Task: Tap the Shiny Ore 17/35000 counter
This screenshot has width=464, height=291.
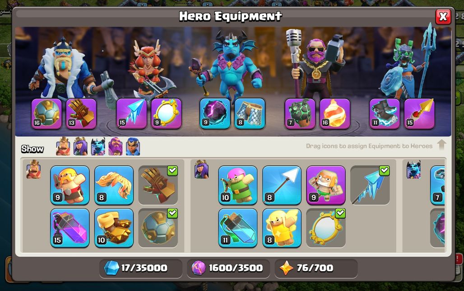Action: (x=140, y=268)
